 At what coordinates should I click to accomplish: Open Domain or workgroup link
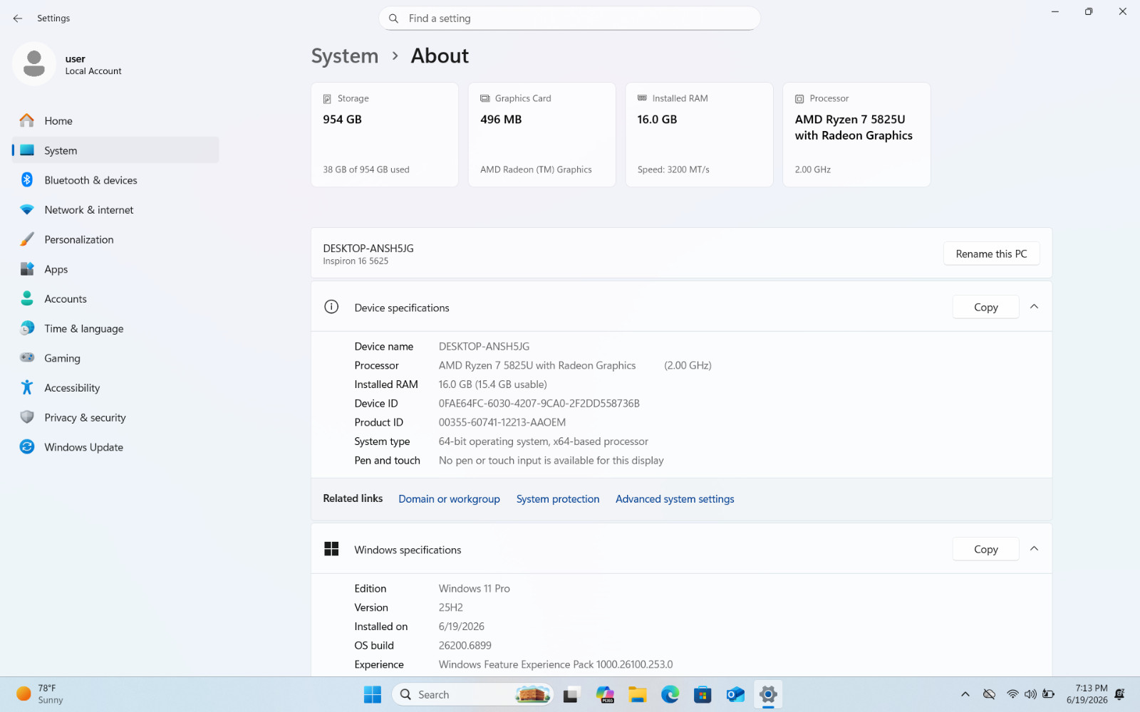(x=449, y=499)
